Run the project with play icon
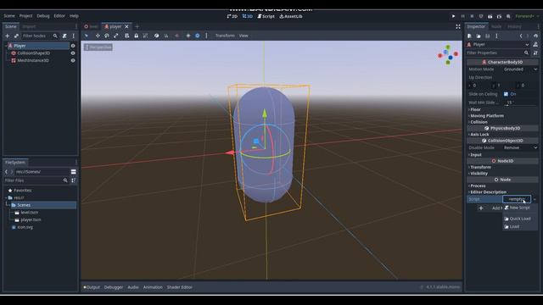The width and height of the screenshot is (543, 305). (x=453, y=16)
